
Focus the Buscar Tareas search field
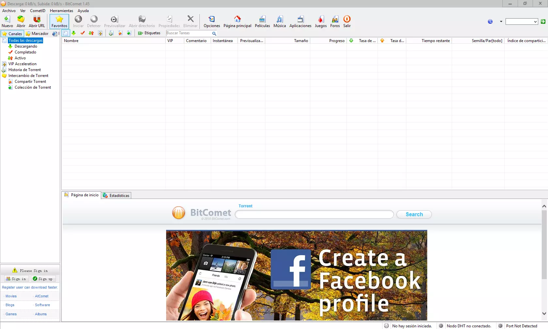[188, 33]
